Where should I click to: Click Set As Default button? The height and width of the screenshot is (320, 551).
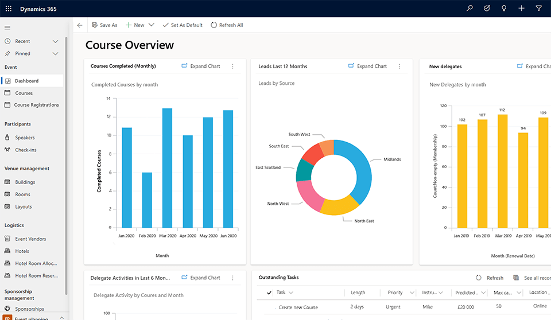(183, 25)
